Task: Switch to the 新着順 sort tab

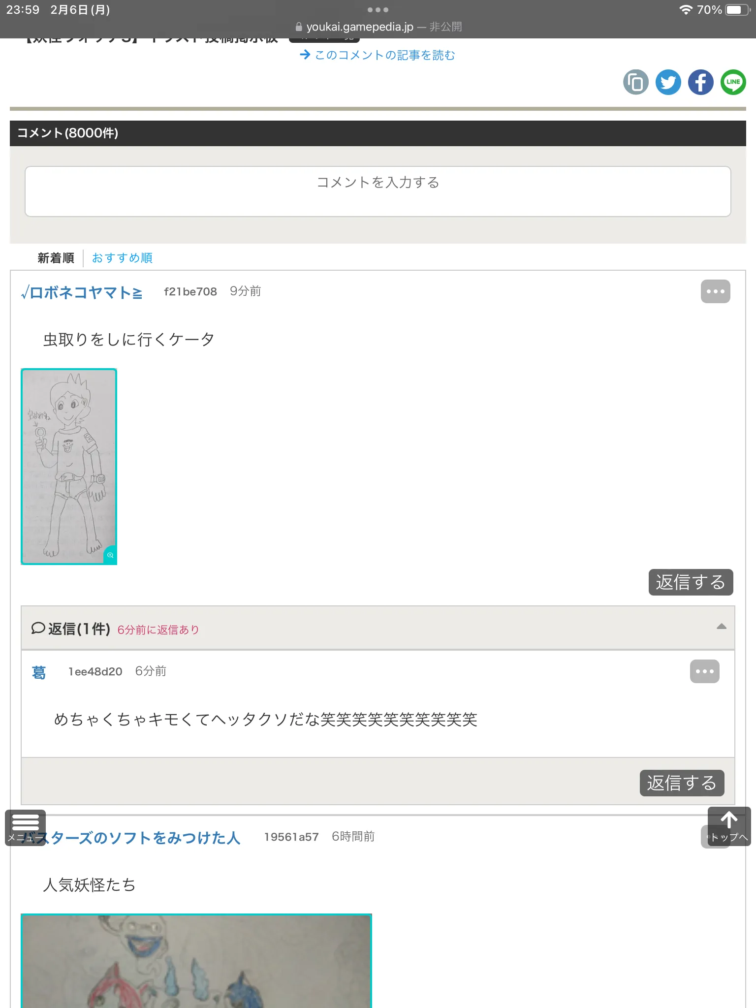Action: pos(56,258)
